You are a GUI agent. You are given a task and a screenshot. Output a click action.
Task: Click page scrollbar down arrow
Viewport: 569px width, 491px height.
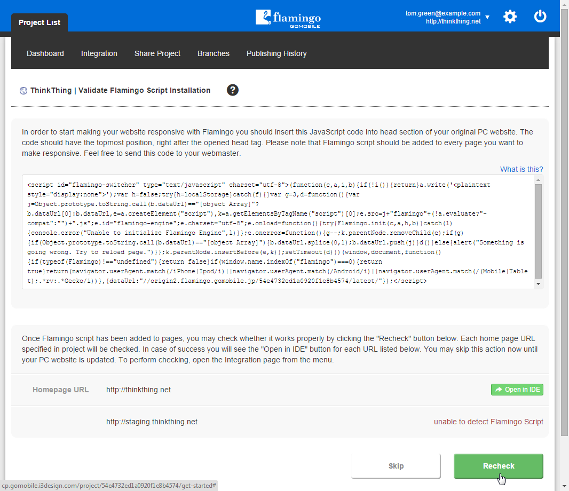coord(564,486)
